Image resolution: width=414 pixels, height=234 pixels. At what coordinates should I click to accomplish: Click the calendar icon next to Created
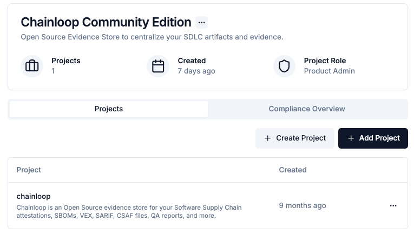pos(158,66)
